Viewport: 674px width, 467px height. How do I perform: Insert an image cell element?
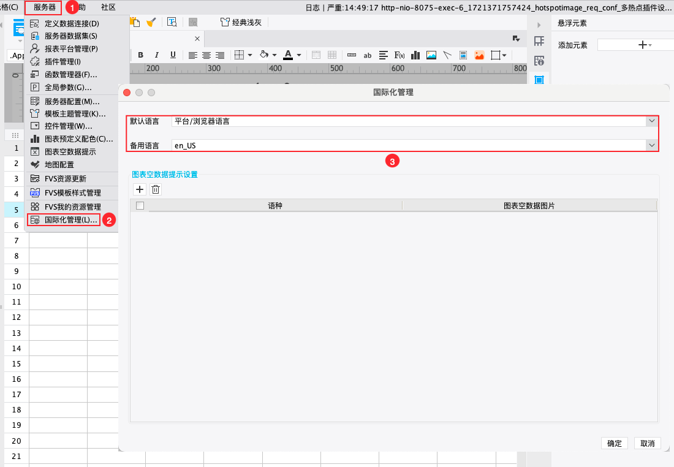pos(431,55)
